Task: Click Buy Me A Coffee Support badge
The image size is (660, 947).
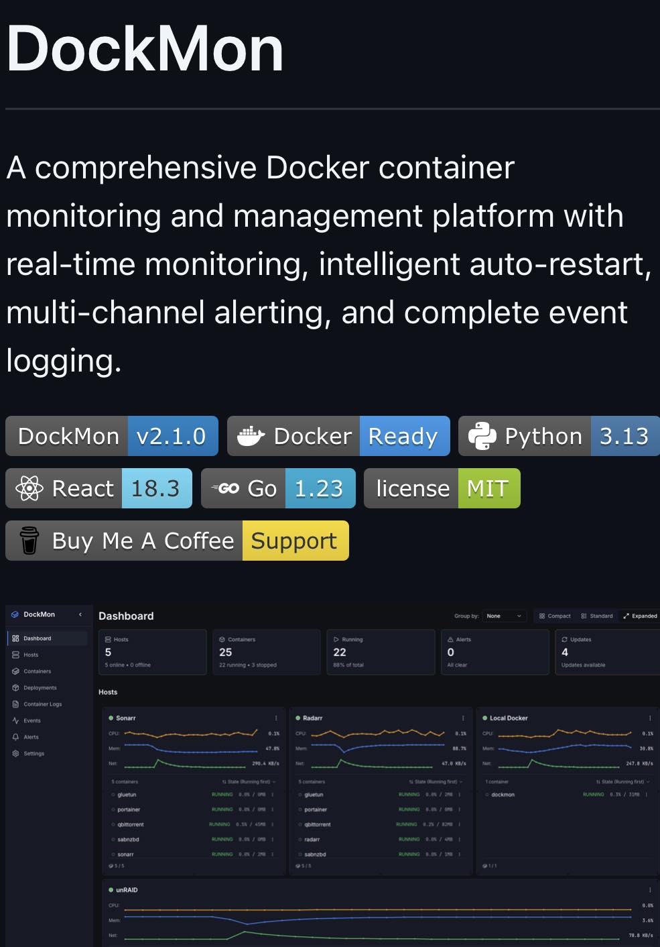Action: pos(177,541)
